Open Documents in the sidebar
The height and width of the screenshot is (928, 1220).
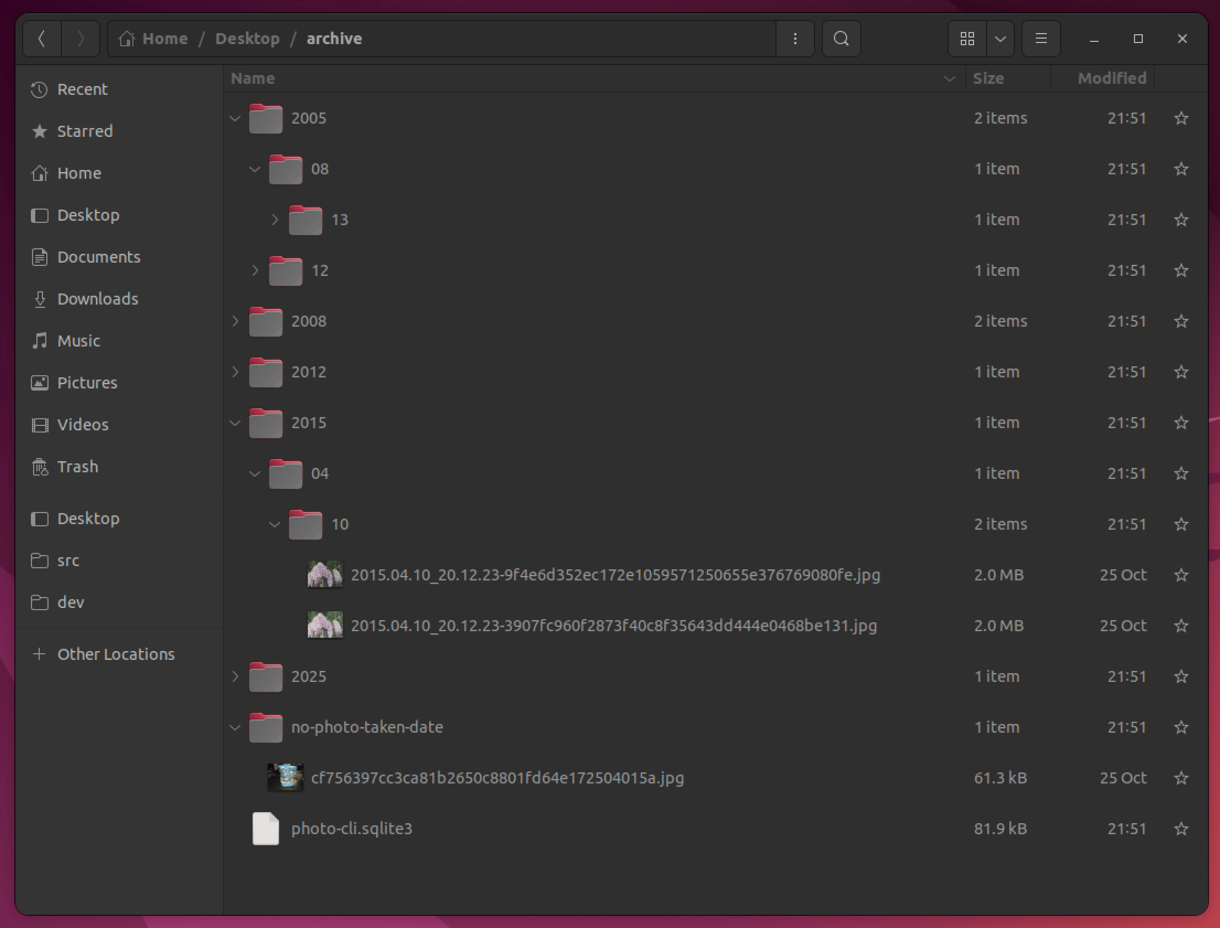(119, 258)
